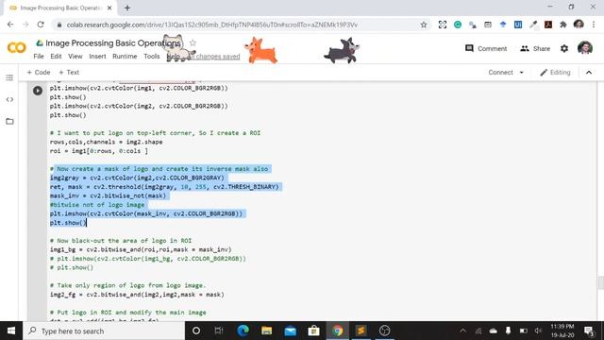Open Task View on taskbar
This screenshot has width=604, height=340.
219,331
